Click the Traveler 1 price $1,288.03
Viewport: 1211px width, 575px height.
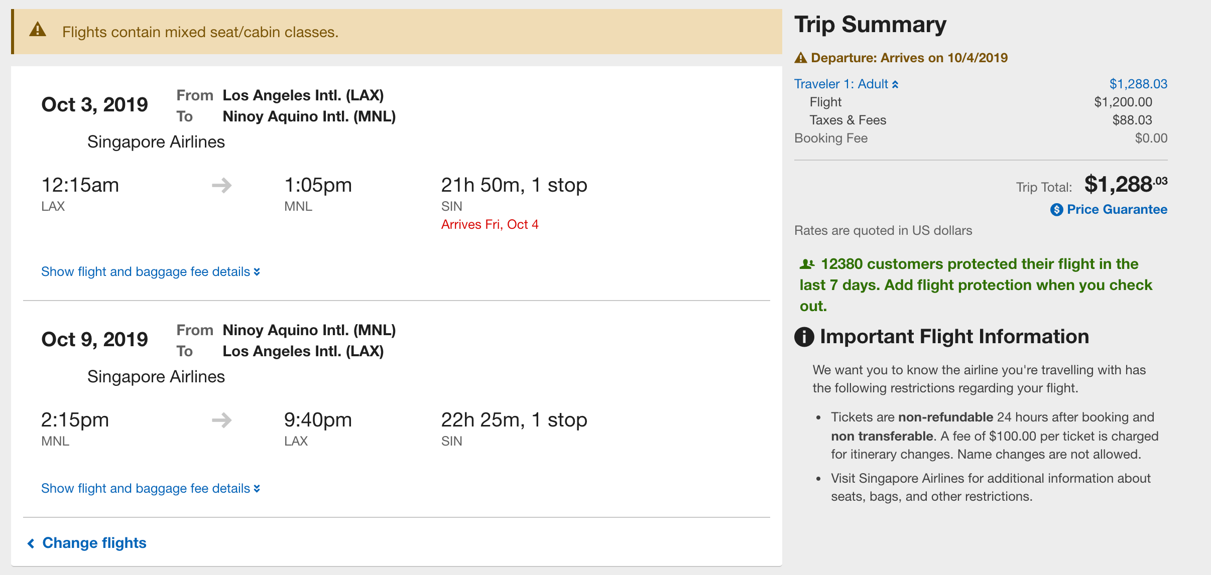[x=1138, y=84]
